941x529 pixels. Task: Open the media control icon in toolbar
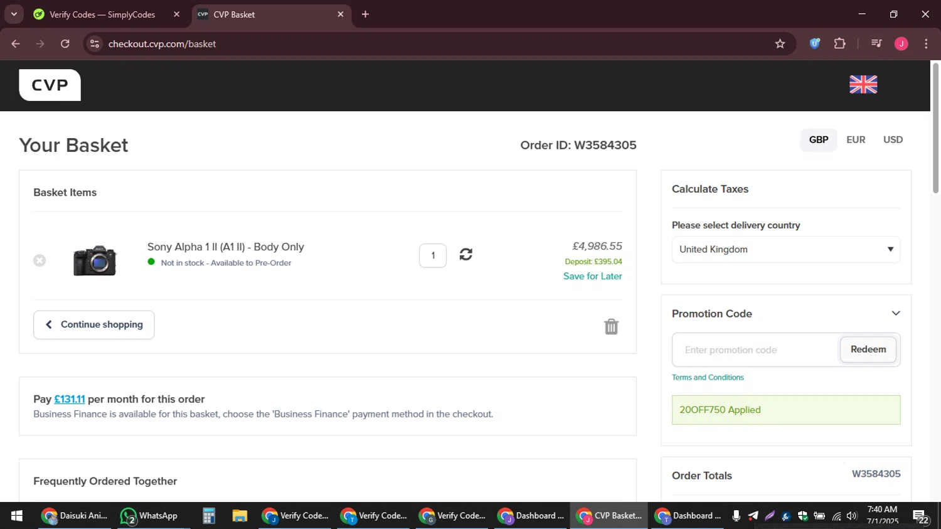coord(876,44)
